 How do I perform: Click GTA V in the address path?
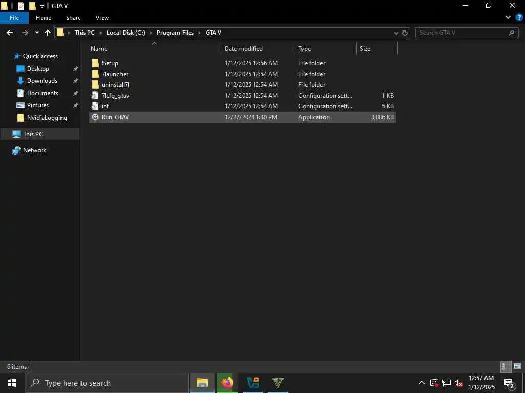click(x=213, y=33)
